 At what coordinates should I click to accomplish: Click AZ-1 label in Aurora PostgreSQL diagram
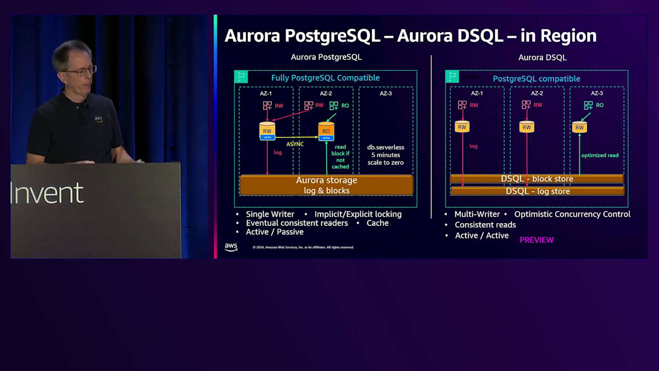point(266,93)
